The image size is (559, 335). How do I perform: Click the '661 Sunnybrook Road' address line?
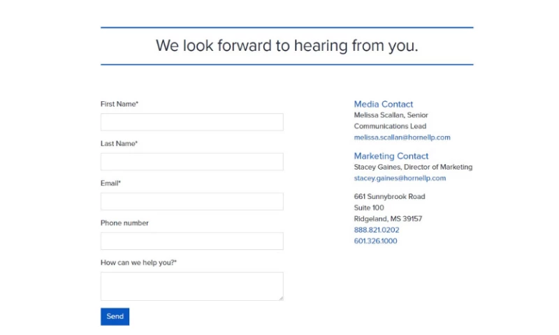389,196
